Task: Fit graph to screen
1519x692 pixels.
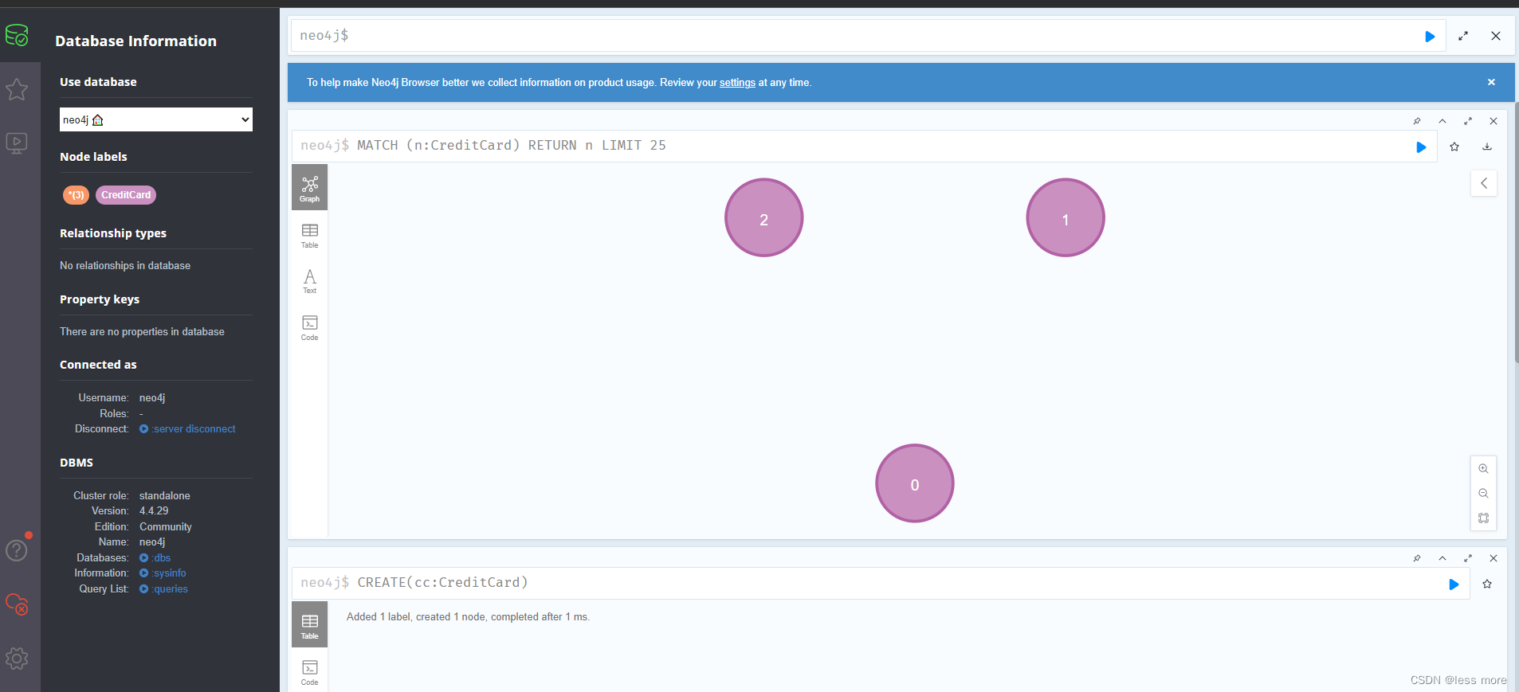Action: point(1484,518)
